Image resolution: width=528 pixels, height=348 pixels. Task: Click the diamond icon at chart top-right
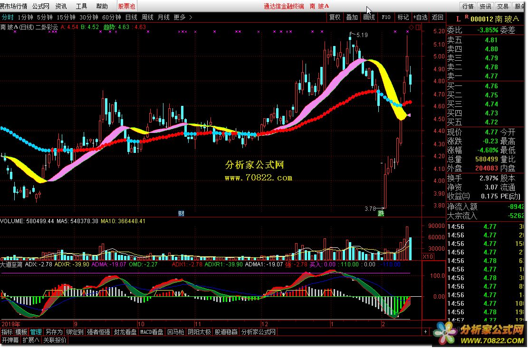pos(411,27)
